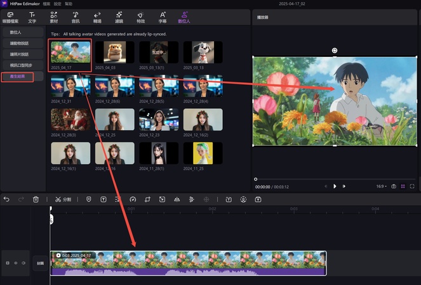The image size is (421, 285).
Task: Take a snapshot with the camera icon
Action: pos(394,186)
